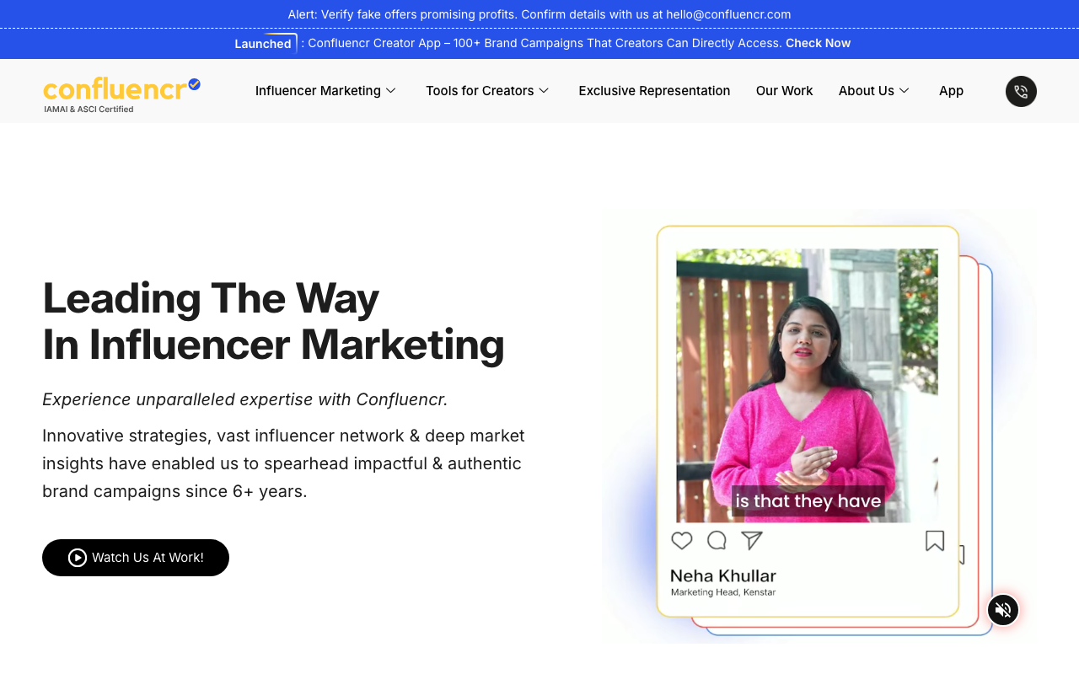
Task: Open the Tools for Creators menu label
Action: click(480, 91)
